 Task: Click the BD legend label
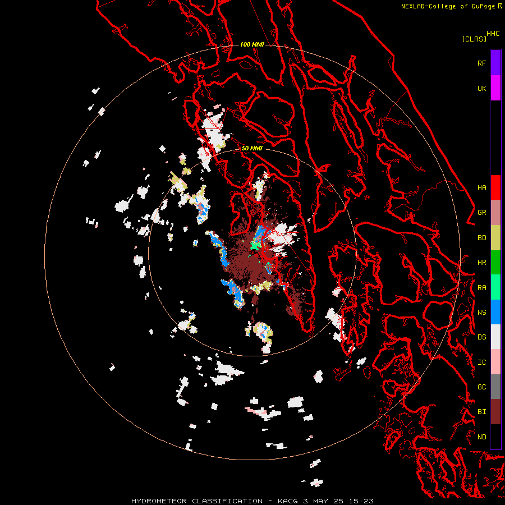481,238
